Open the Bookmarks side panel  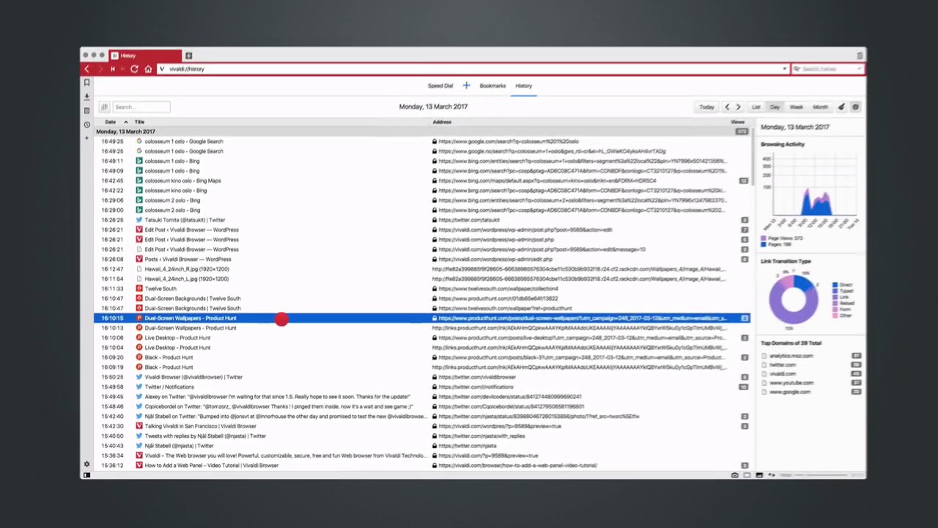86,83
